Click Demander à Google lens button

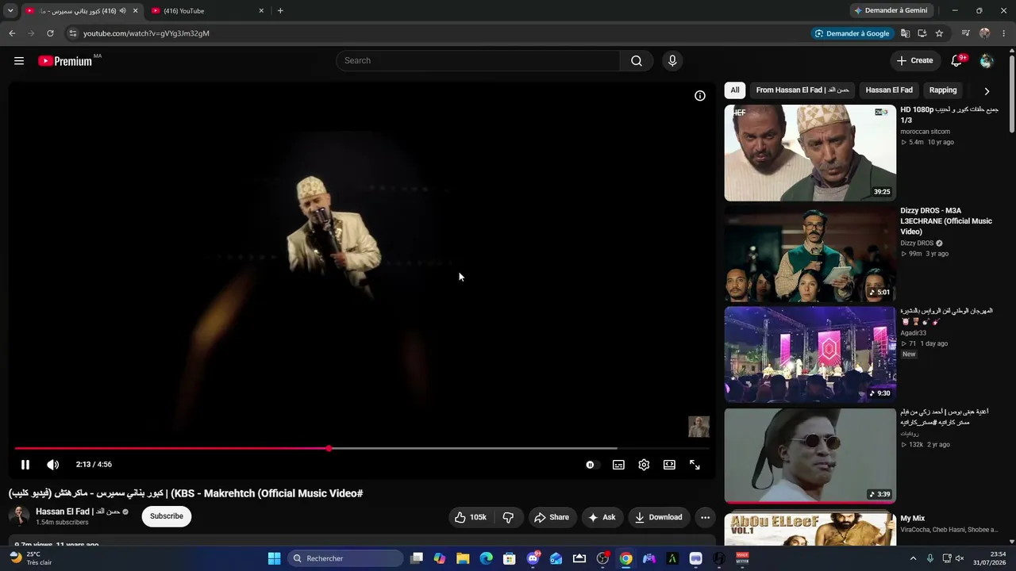[x=853, y=33]
